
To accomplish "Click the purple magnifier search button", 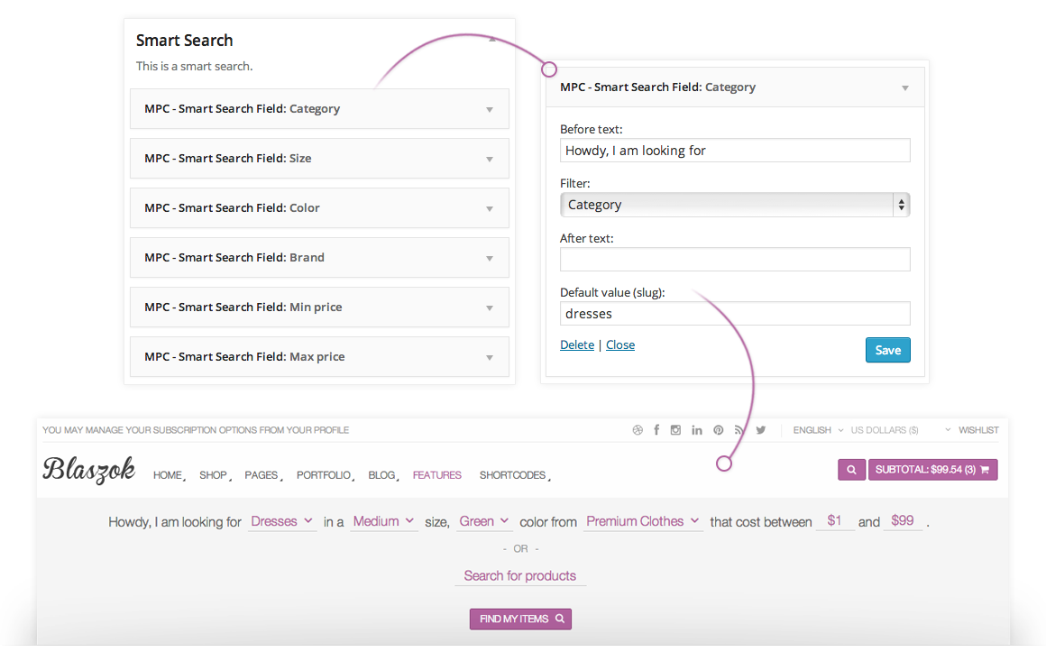I will click(x=850, y=470).
